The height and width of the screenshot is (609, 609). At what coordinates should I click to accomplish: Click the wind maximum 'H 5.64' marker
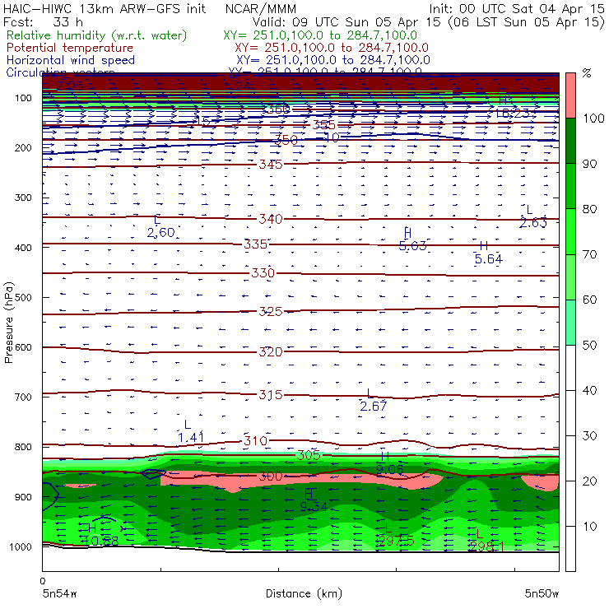tap(489, 253)
